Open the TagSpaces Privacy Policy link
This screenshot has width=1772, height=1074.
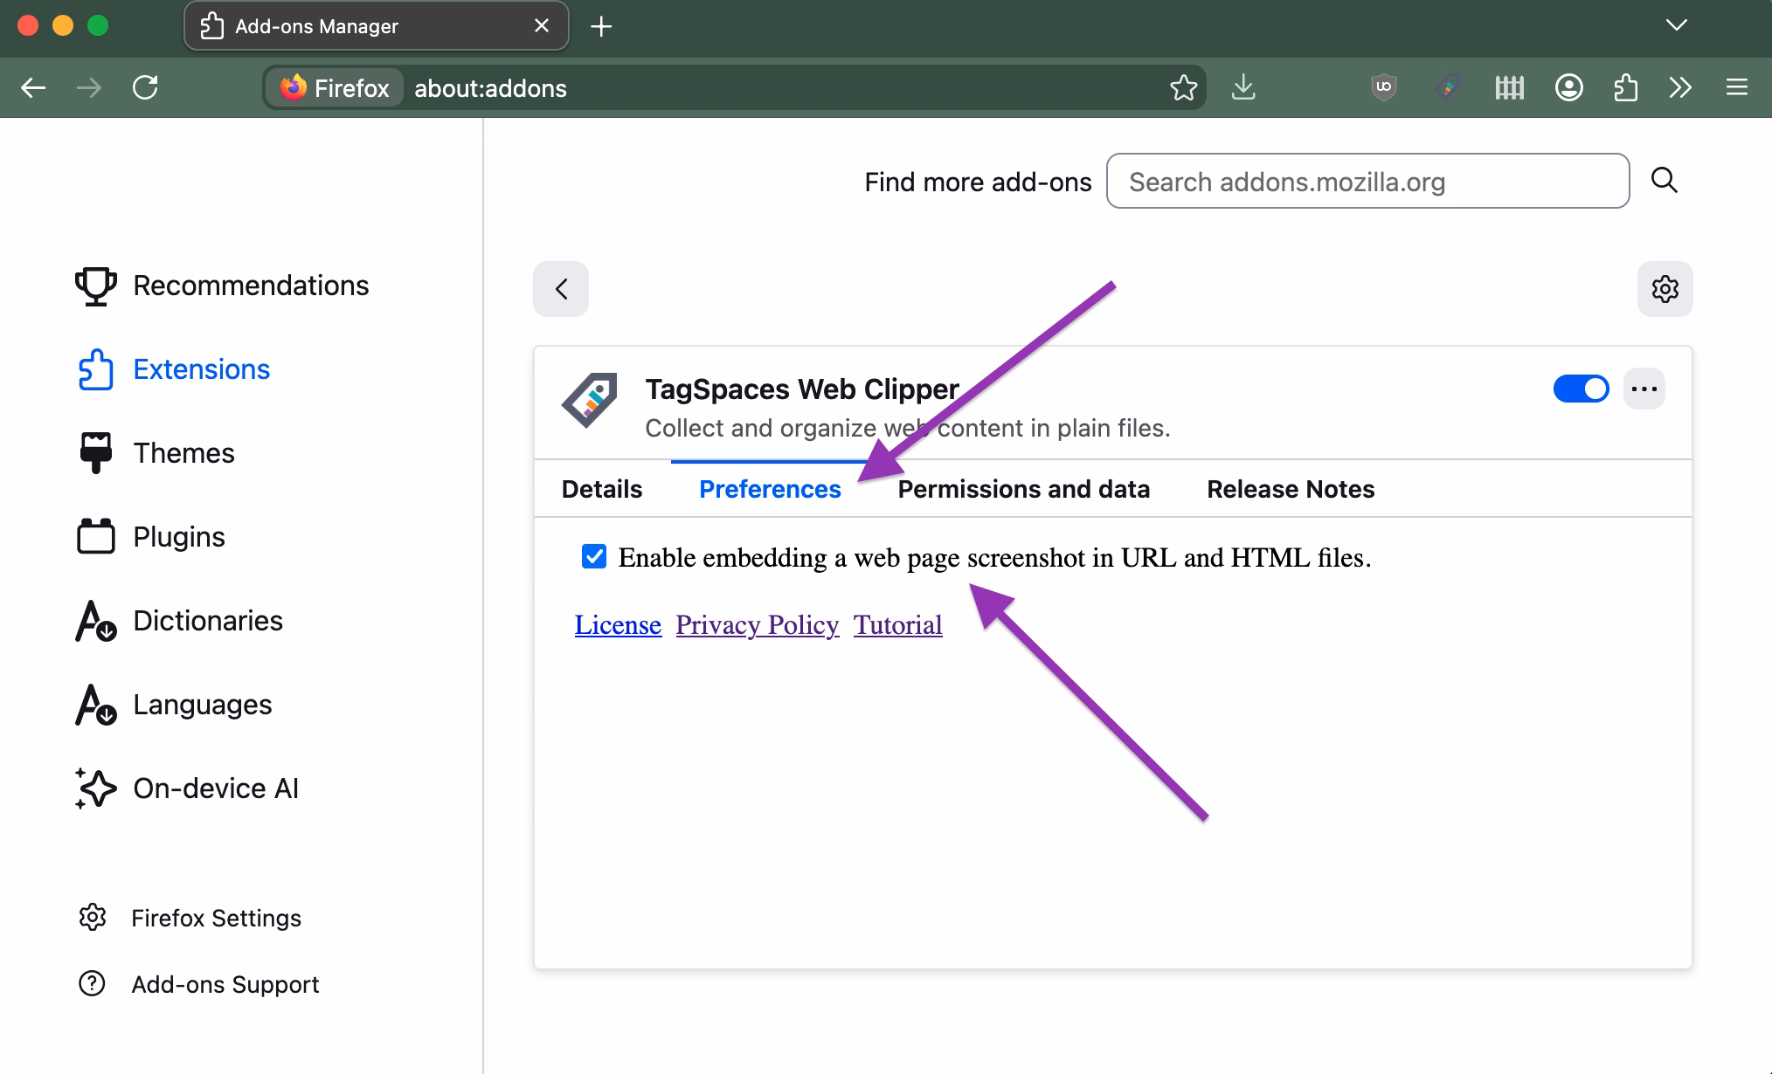click(x=757, y=624)
